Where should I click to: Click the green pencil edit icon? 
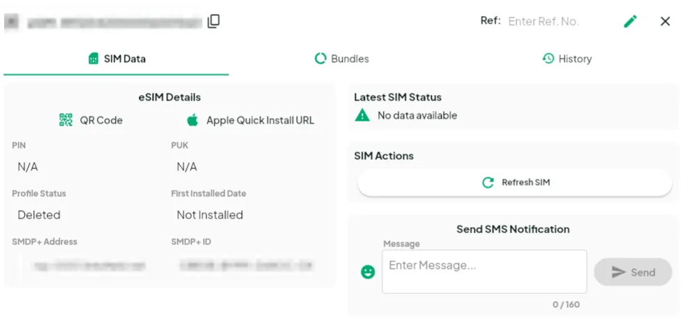(630, 21)
